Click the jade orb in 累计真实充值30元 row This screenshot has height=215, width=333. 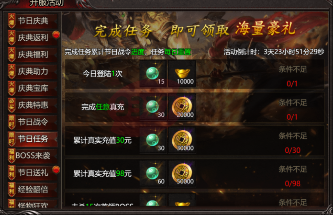(x=153, y=140)
